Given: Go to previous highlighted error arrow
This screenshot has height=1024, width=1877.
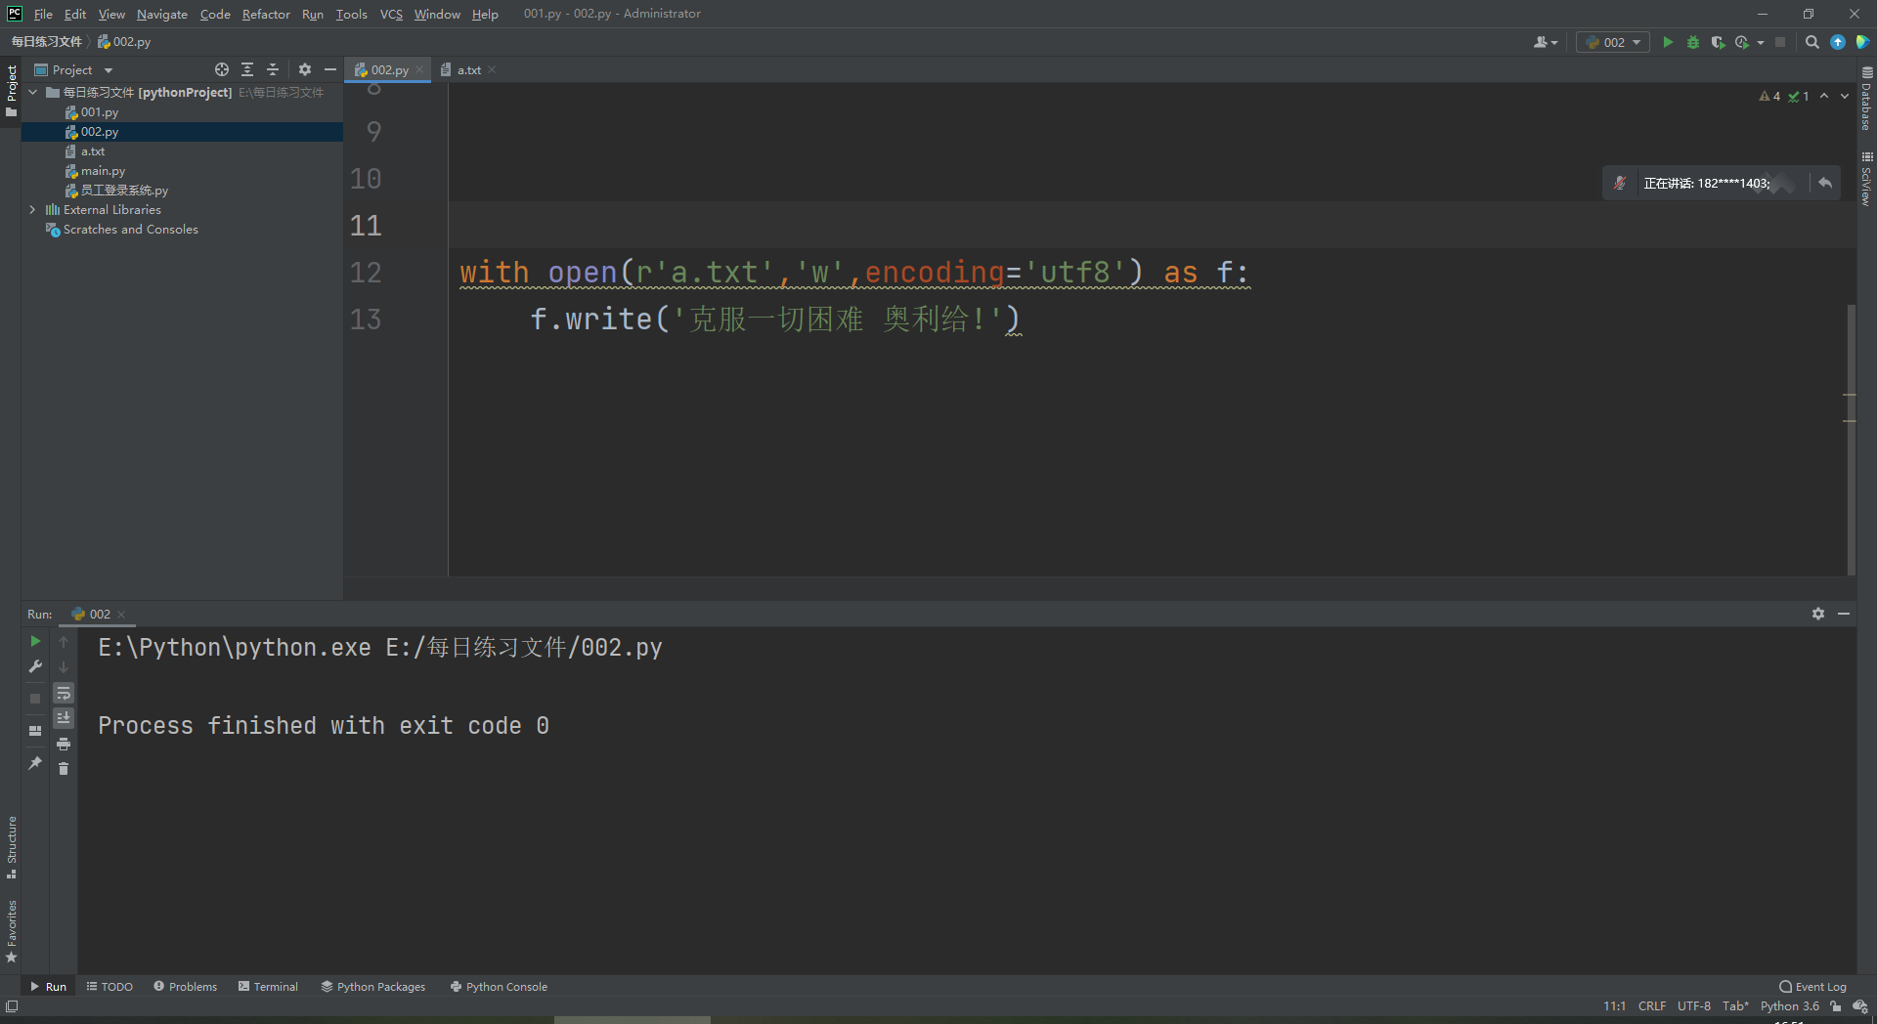Looking at the screenshot, I should [x=1824, y=96].
